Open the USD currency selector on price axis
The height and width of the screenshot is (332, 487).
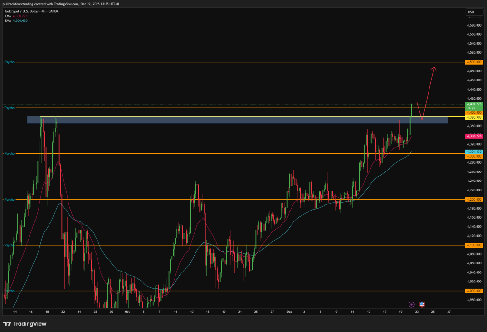pos(471,12)
